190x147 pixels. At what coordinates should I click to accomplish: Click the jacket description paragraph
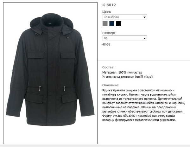tap(143, 105)
